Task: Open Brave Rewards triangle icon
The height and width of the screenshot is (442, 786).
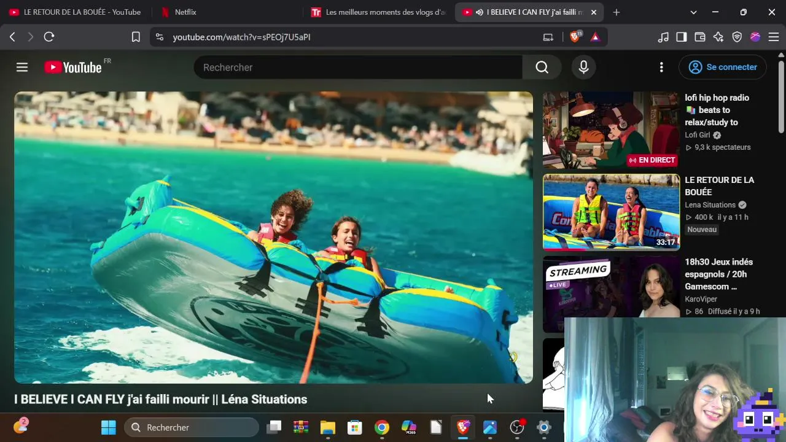Action: [x=595, y=37]
